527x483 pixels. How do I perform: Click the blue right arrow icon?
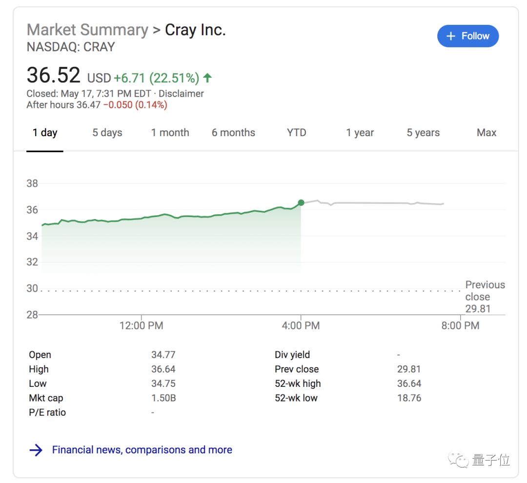(x=36, y=450)
